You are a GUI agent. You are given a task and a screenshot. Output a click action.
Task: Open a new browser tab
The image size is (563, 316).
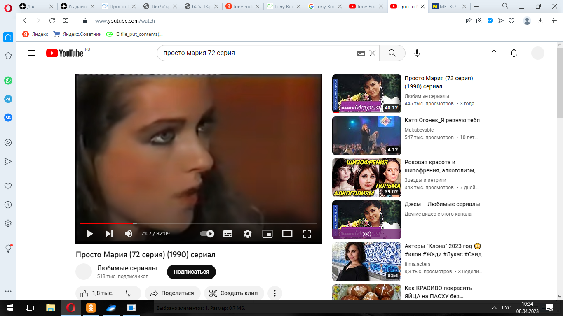pos(476,7)
